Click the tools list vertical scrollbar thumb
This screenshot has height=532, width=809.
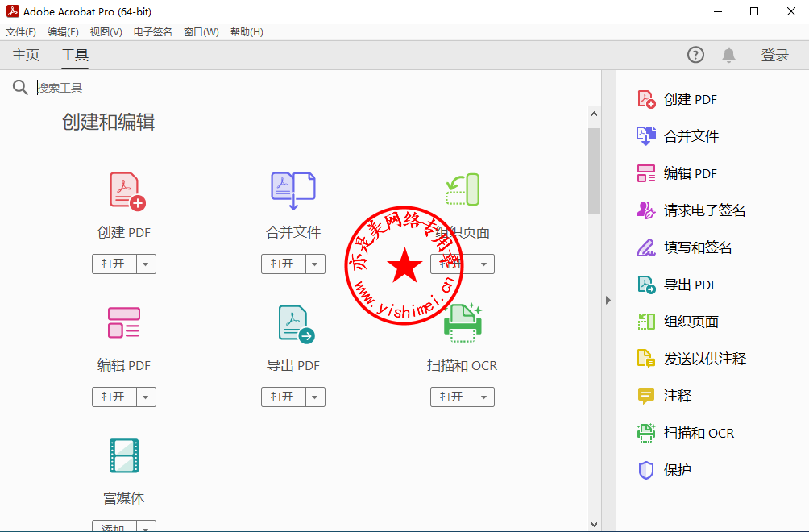click(595, 170)
